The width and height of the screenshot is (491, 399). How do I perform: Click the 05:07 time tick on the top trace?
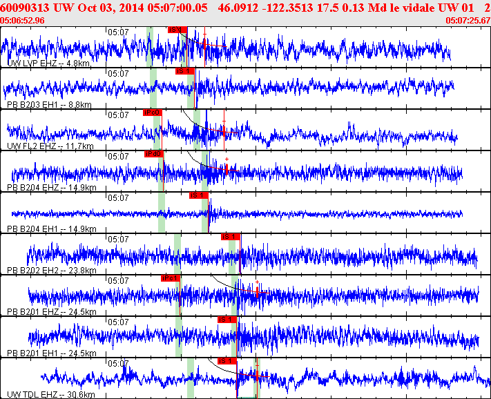pos(118,32)
